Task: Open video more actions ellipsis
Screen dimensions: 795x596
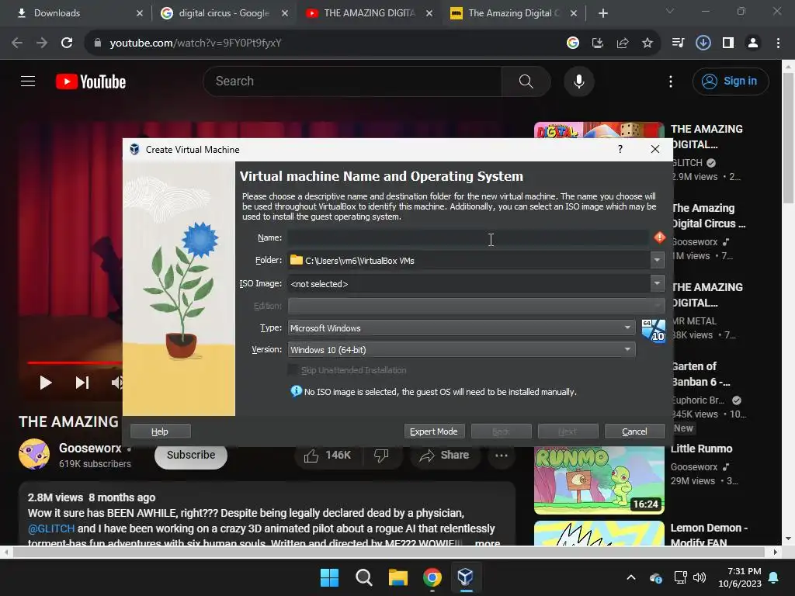Action: [502, 455]
